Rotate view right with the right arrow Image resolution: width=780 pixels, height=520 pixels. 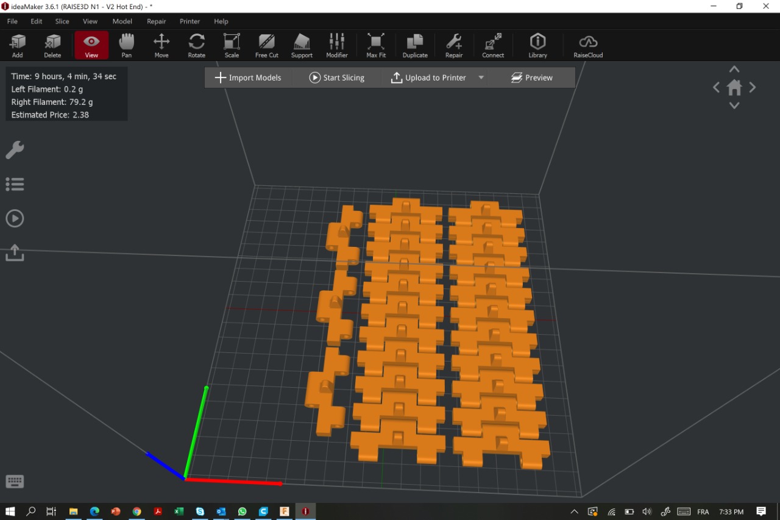(753, 88)
